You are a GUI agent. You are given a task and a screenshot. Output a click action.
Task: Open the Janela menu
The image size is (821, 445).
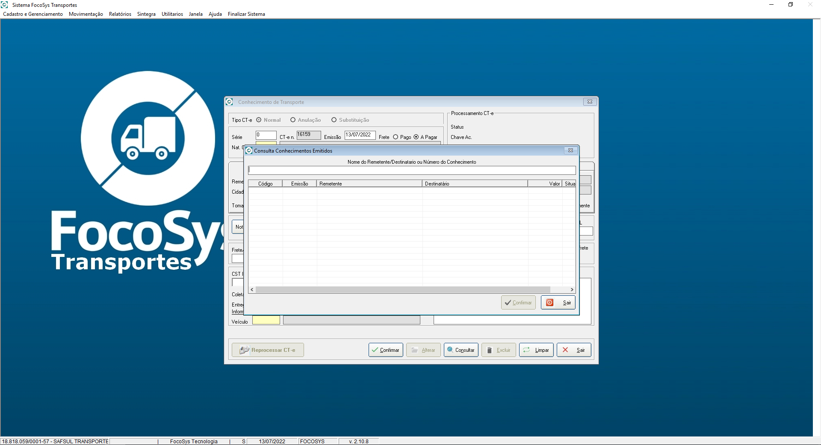(196, 14)
